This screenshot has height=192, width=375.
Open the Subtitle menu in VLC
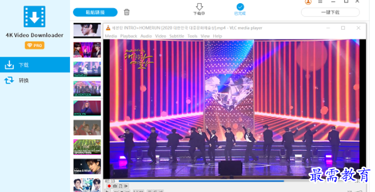[177, 36]
